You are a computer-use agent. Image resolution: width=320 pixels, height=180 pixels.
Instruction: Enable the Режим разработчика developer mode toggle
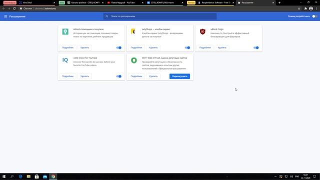click(314, 16)
